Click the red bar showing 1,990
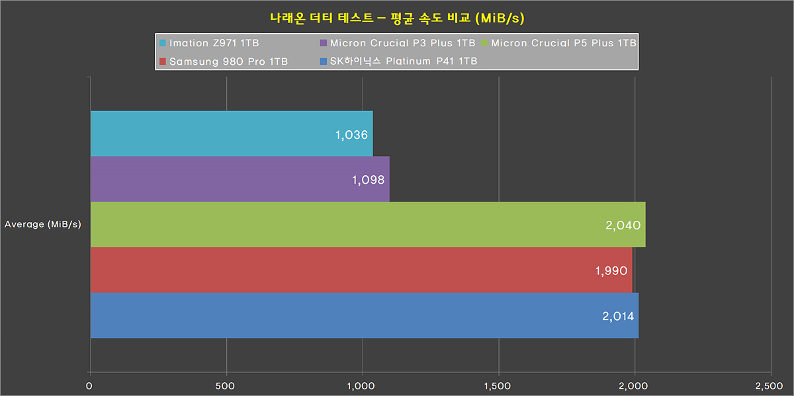The image size is (794, 396). click(x=361, y=270)
